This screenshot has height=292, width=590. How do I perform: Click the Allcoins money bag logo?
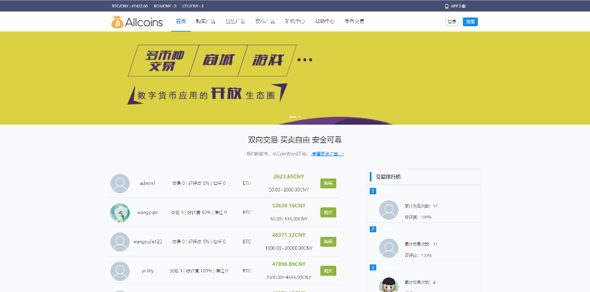click(x=117, y=22)
